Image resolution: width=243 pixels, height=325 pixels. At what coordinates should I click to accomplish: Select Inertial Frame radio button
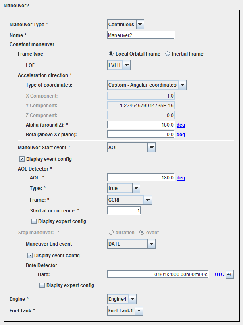coord(168,54)
